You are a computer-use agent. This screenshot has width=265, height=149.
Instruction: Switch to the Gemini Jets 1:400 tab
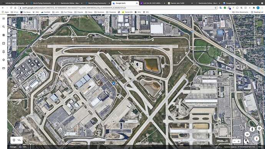coord(179,3)
